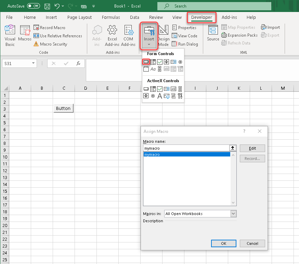Click the Record Macro icon
This screenshot has height=264, width=299.
[x=36, y=28]
